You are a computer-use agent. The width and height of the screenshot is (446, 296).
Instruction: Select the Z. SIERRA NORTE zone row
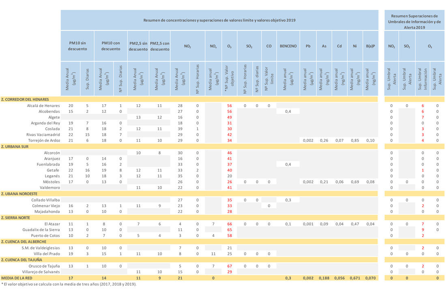[x=16, y=218]
